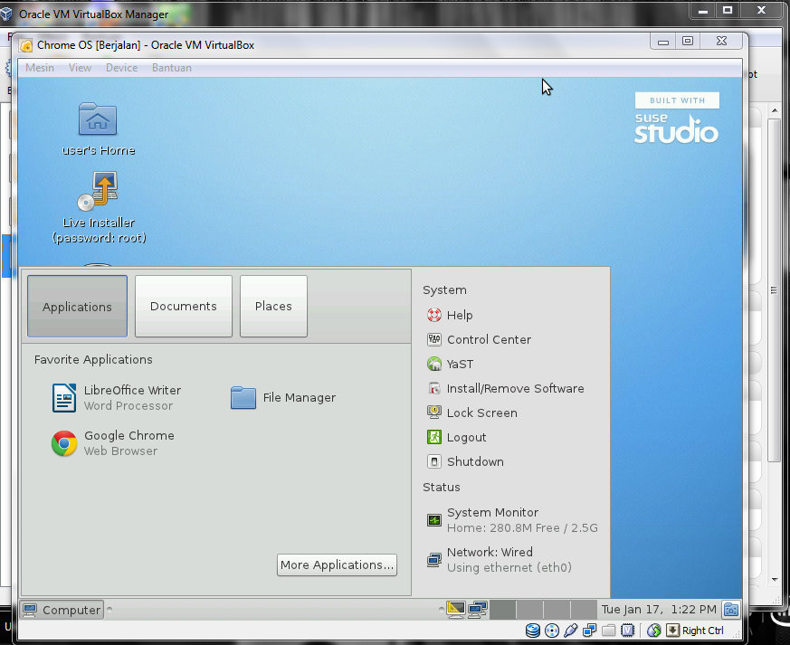Click VirtualBox mouse integration indicator

[654, 631]
